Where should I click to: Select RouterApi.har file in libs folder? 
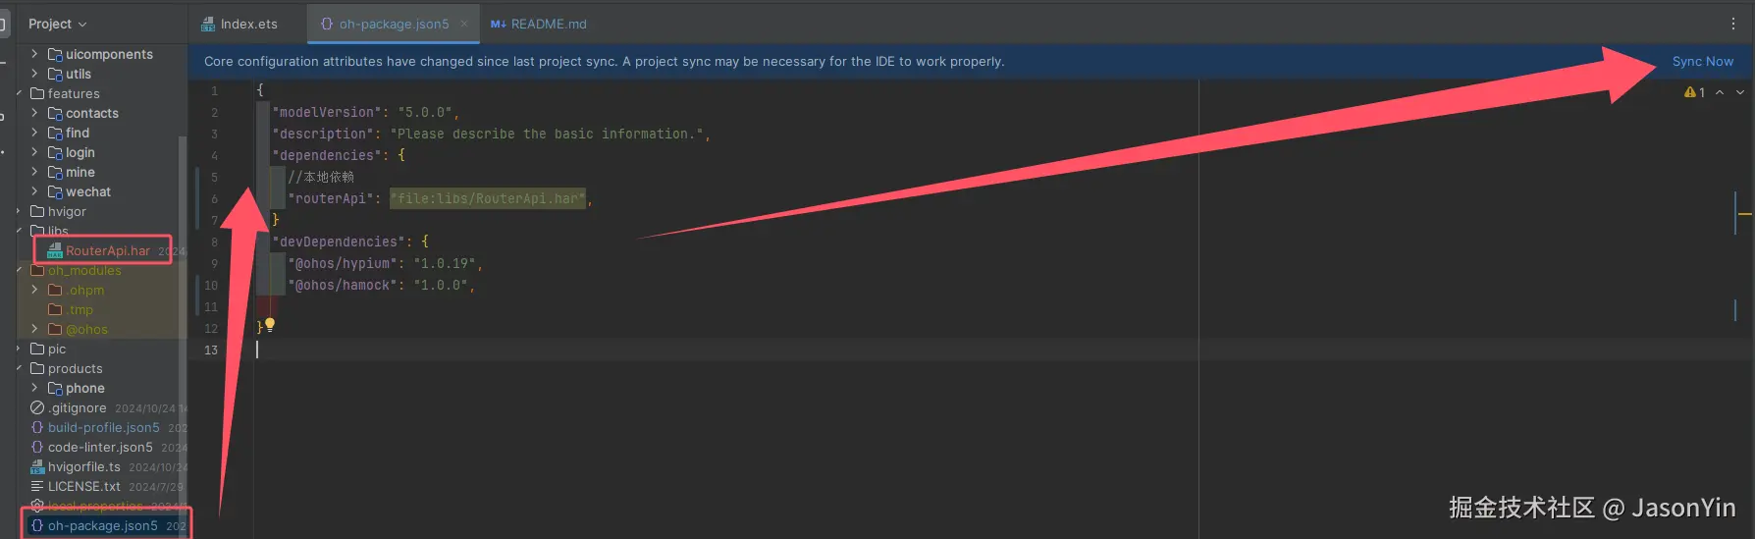pos(108,250)
